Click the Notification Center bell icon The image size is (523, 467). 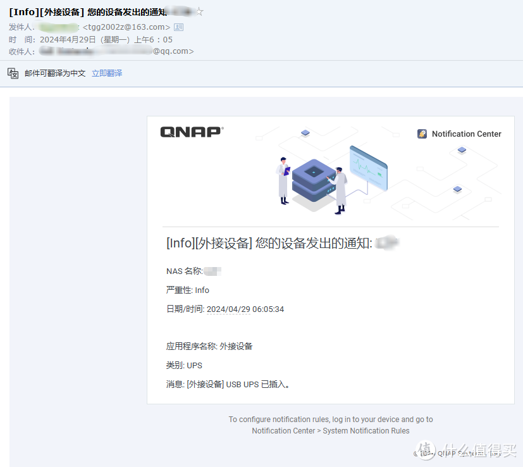pyautogui.click(x=422, y=134)
